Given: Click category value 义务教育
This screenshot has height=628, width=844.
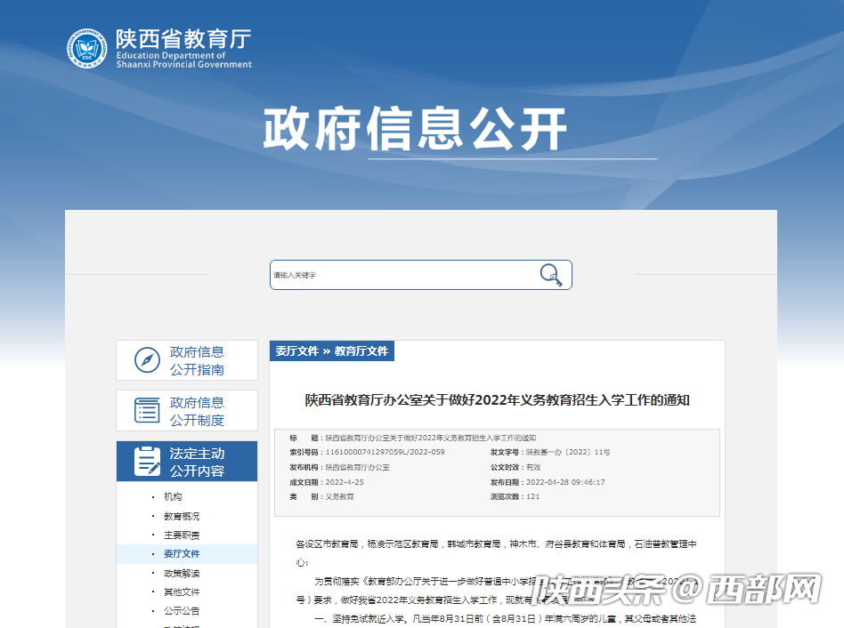Looking at the screenshot, I should pos(339,497).
